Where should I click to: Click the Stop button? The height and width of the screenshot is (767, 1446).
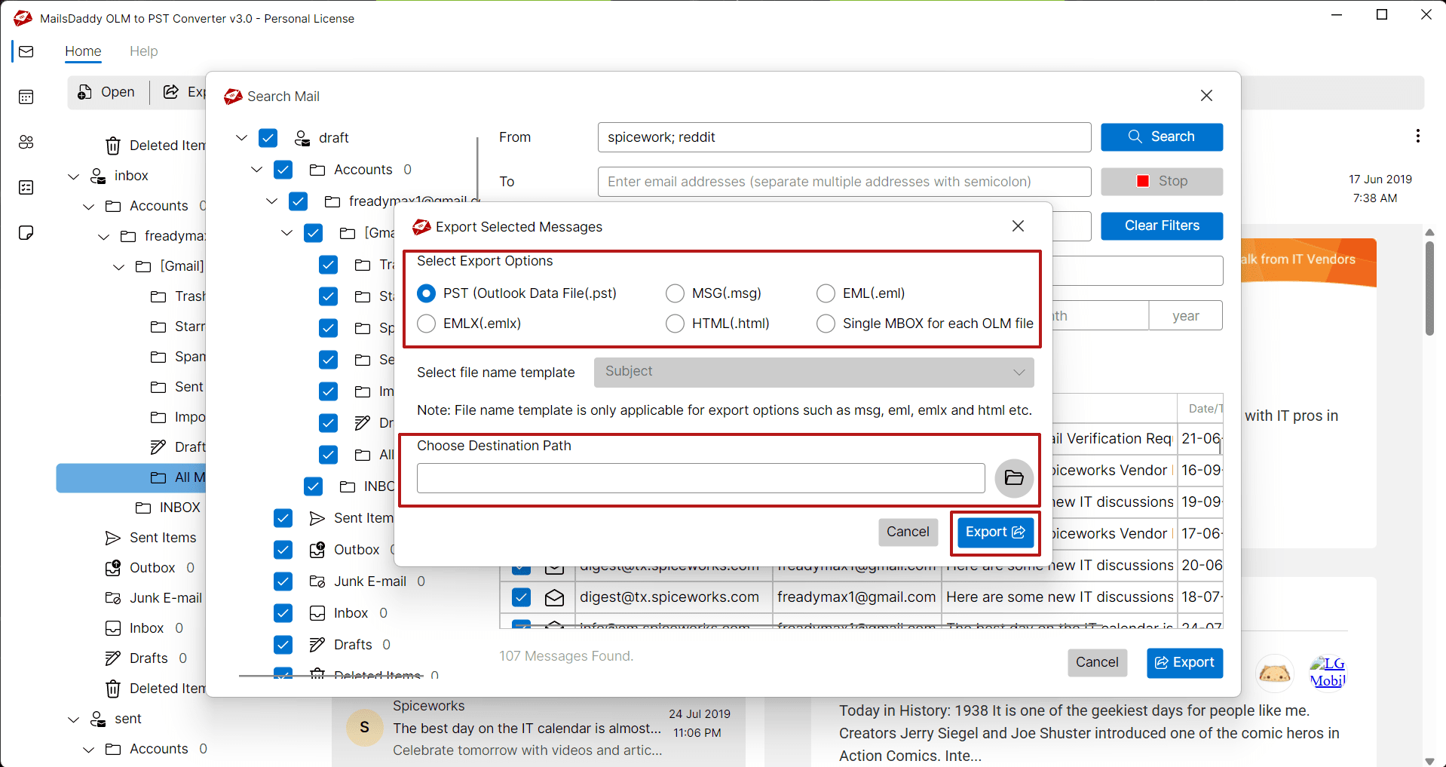coord(1162,181)
